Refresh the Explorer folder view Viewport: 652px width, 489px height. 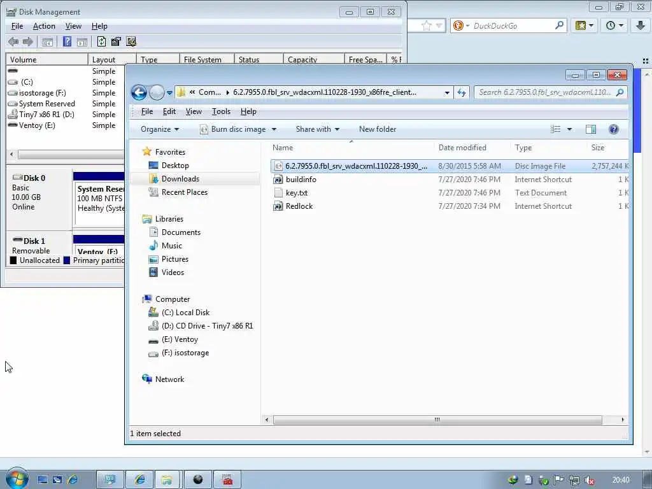coord(462,93)
